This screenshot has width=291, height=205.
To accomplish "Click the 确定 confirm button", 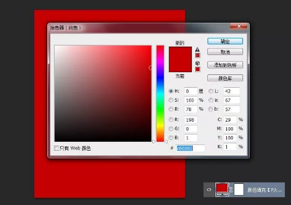I will point(225,41).
